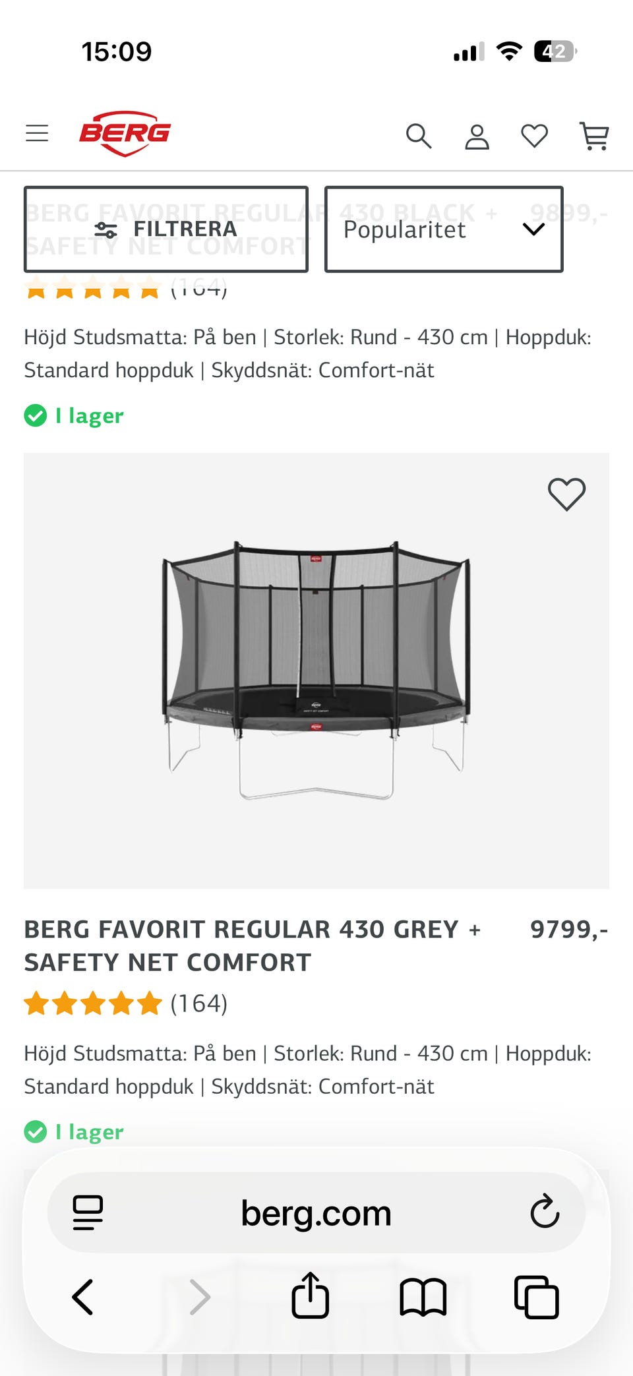Open Safari page settings icon

[x=88, y=1212]
